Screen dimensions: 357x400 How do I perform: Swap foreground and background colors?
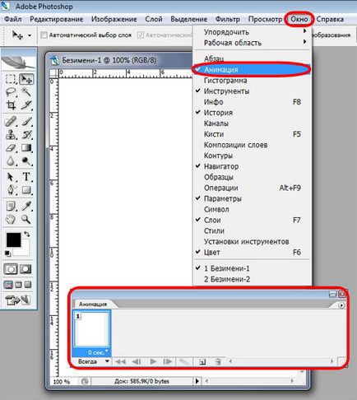27,234
